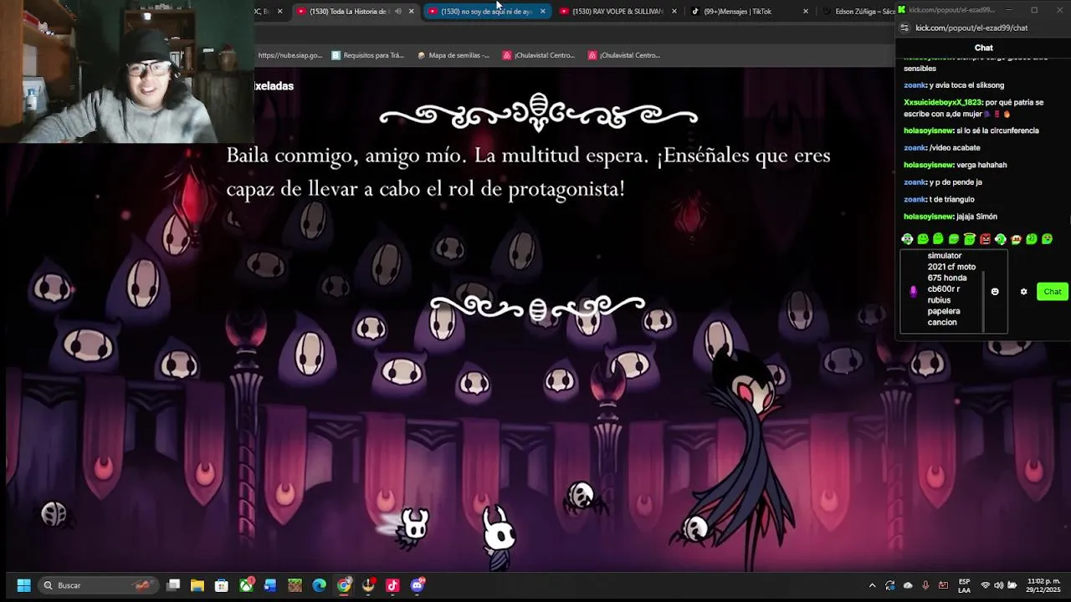
Task: Switch to the no soy de aquí tab
Action: [x=485, y=12]
